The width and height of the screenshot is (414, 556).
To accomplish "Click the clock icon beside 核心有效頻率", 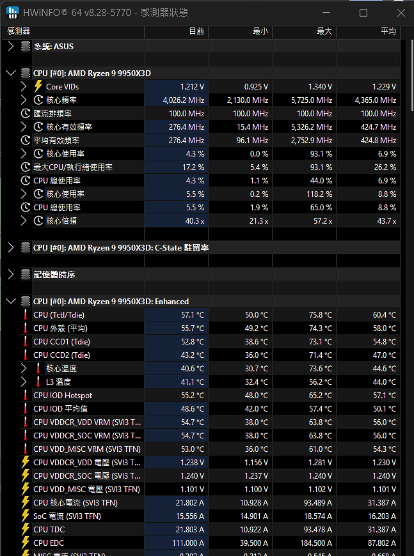I will click(x=38, y=127).
